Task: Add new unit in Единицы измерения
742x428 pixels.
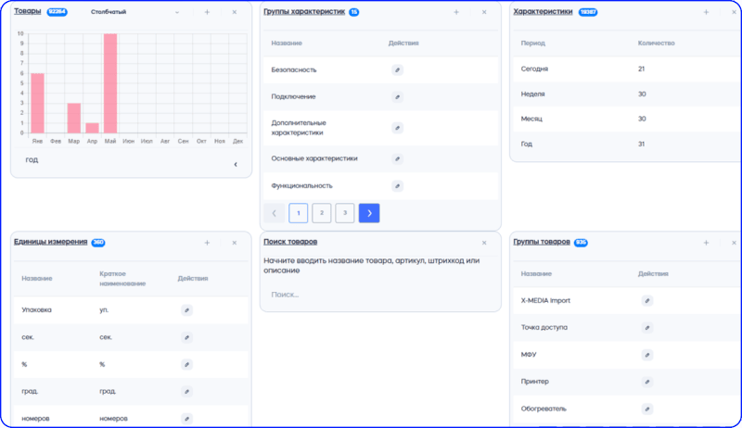Action: click(207, 243)
